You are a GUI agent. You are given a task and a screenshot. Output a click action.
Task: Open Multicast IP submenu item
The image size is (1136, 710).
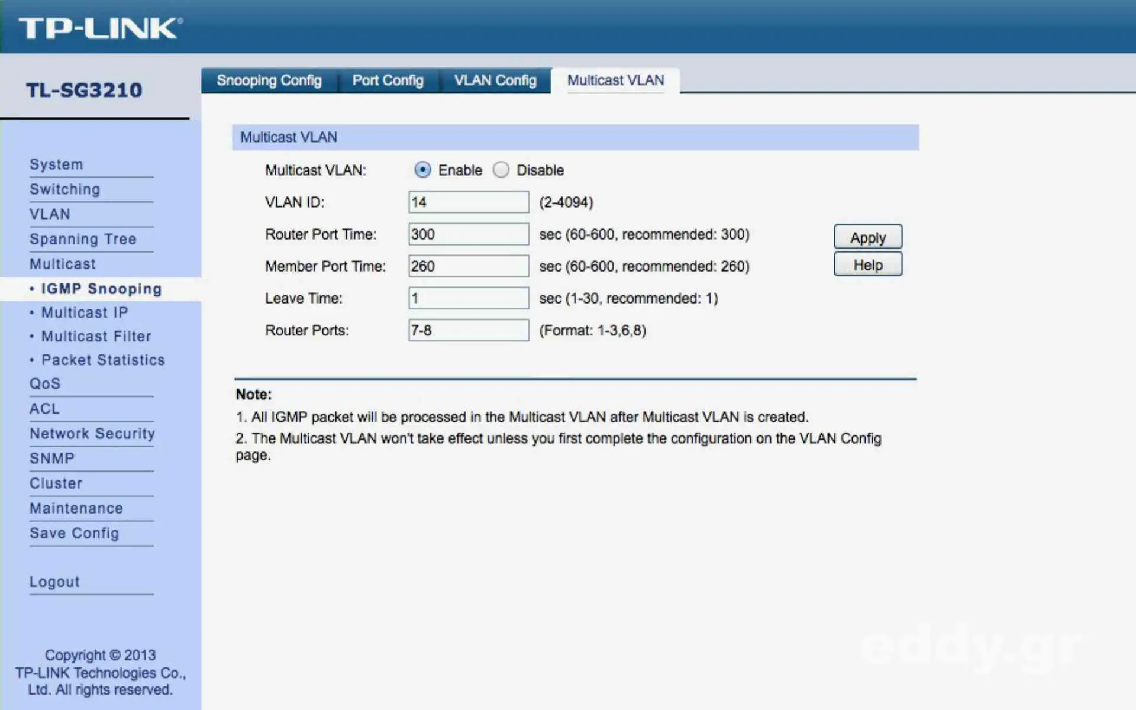pos(85,312)
